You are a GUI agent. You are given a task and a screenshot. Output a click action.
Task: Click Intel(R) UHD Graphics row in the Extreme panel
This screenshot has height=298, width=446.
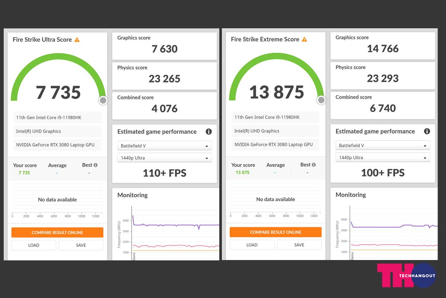point(275,131)
